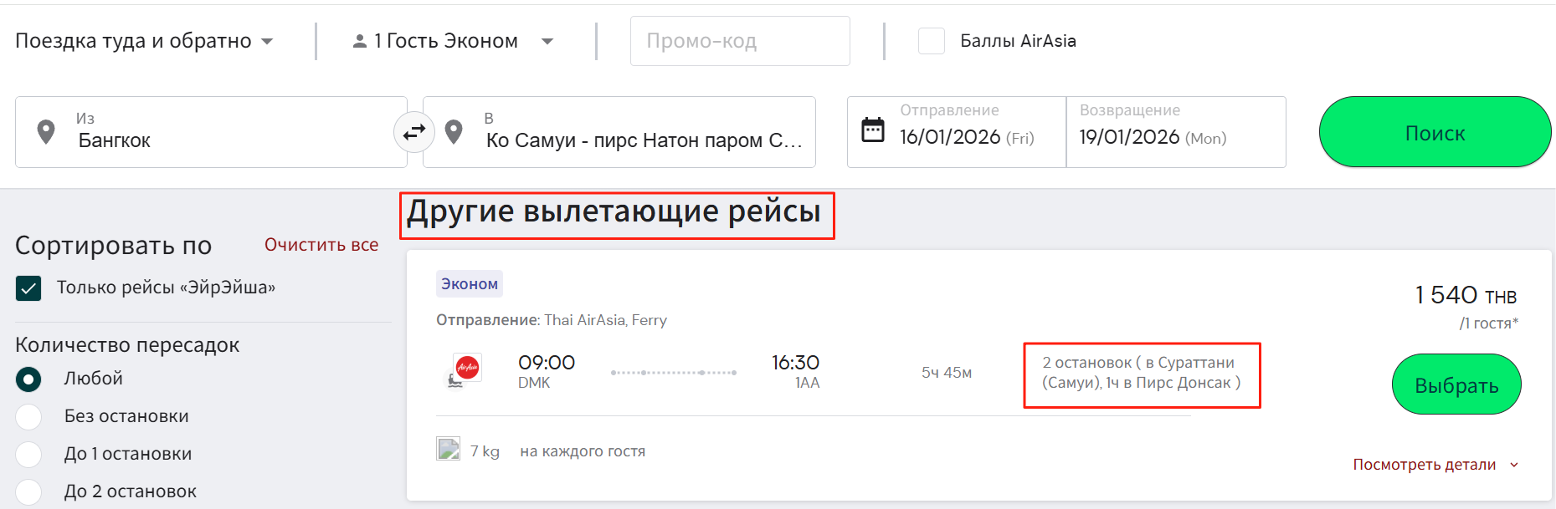Click the Промо-код input field
Image resolution: width=1556 pixels, height=509 pixels.
tap(739, 40)
